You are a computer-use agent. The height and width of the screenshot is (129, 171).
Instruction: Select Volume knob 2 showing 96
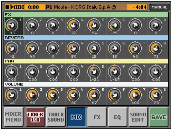[x=32, y=95]
